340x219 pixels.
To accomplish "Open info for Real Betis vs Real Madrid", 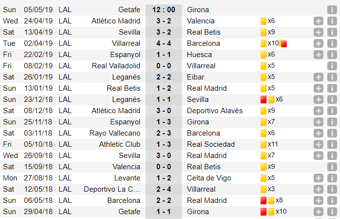I will (331, 88).
